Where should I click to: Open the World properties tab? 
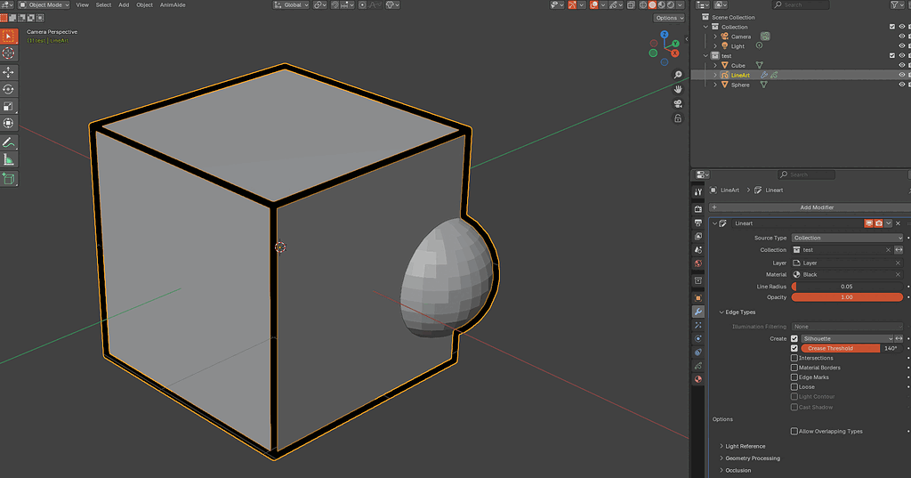[697, 263]
